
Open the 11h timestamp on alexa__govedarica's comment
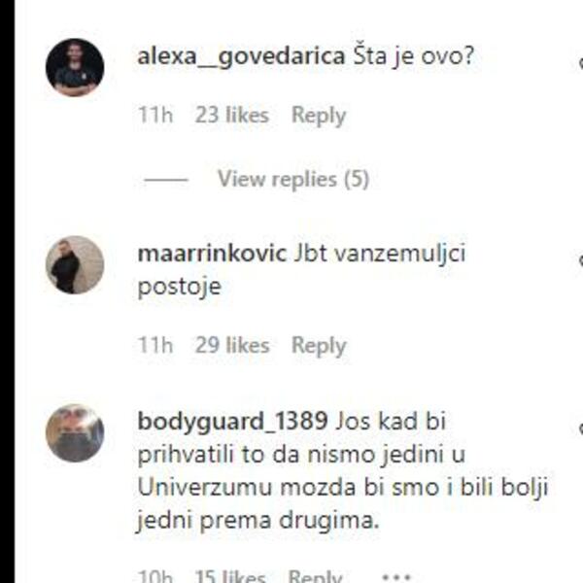[x=155, y=115]
